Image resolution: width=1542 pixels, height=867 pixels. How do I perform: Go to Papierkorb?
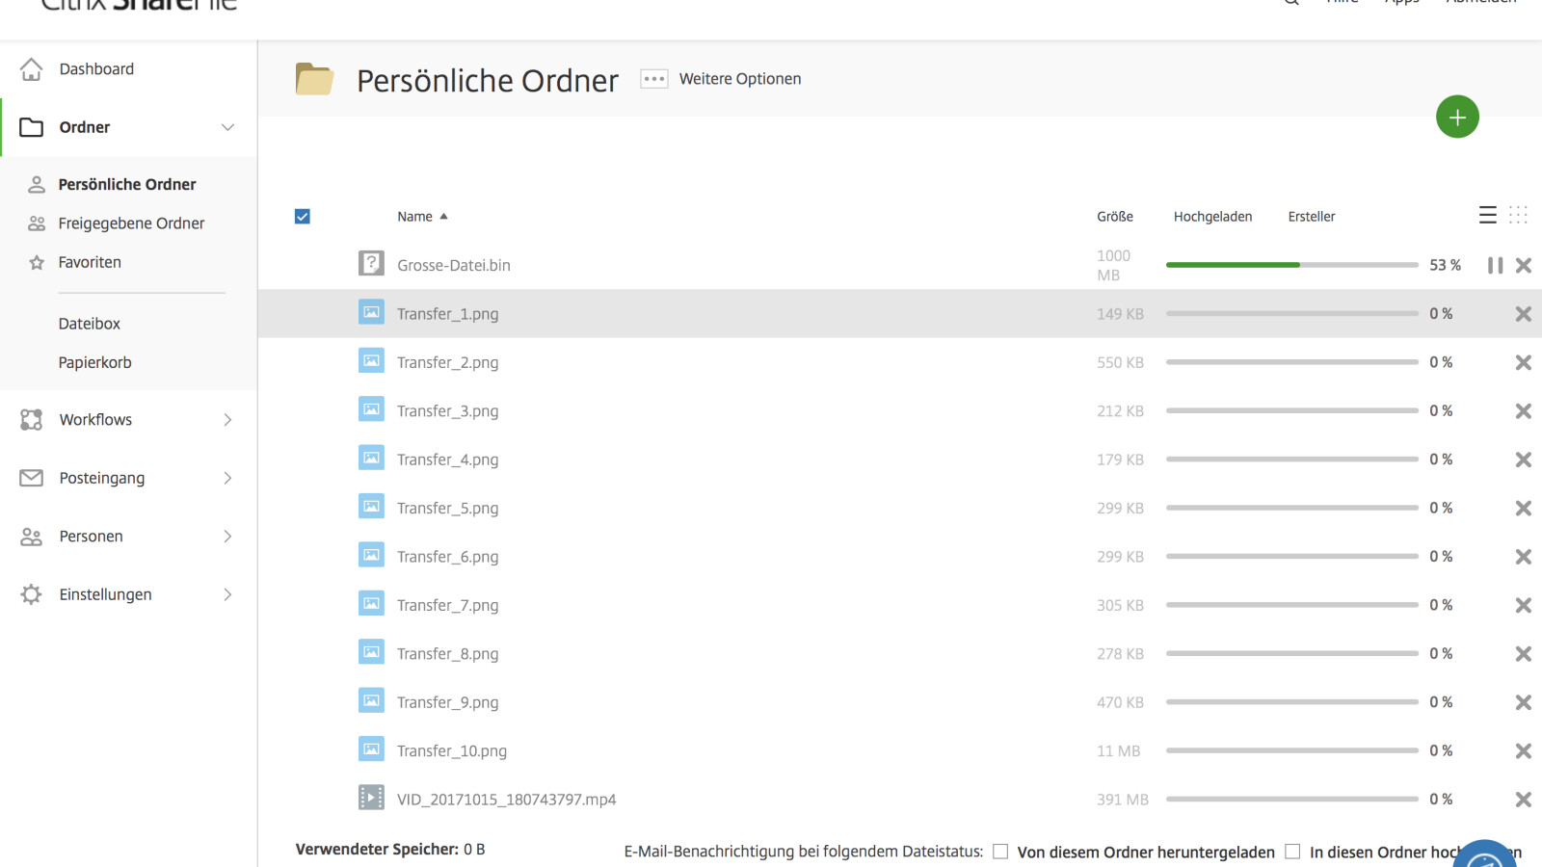tap(94, 363)
